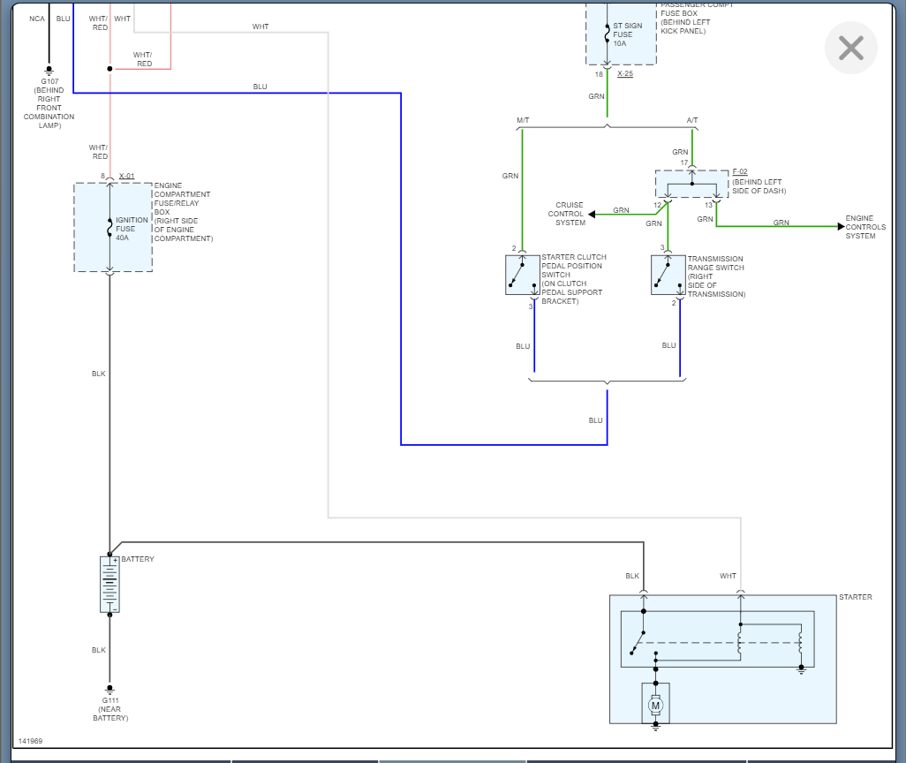Click the battery symbol

coord(109,585)
